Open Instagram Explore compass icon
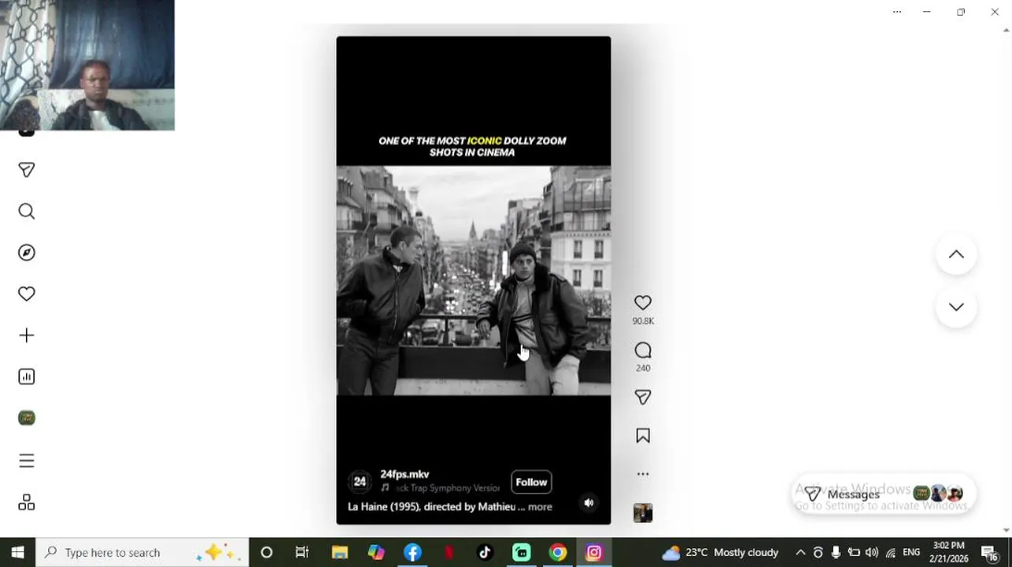Viewport: 1012px width, 567px height. pos(26,252)
